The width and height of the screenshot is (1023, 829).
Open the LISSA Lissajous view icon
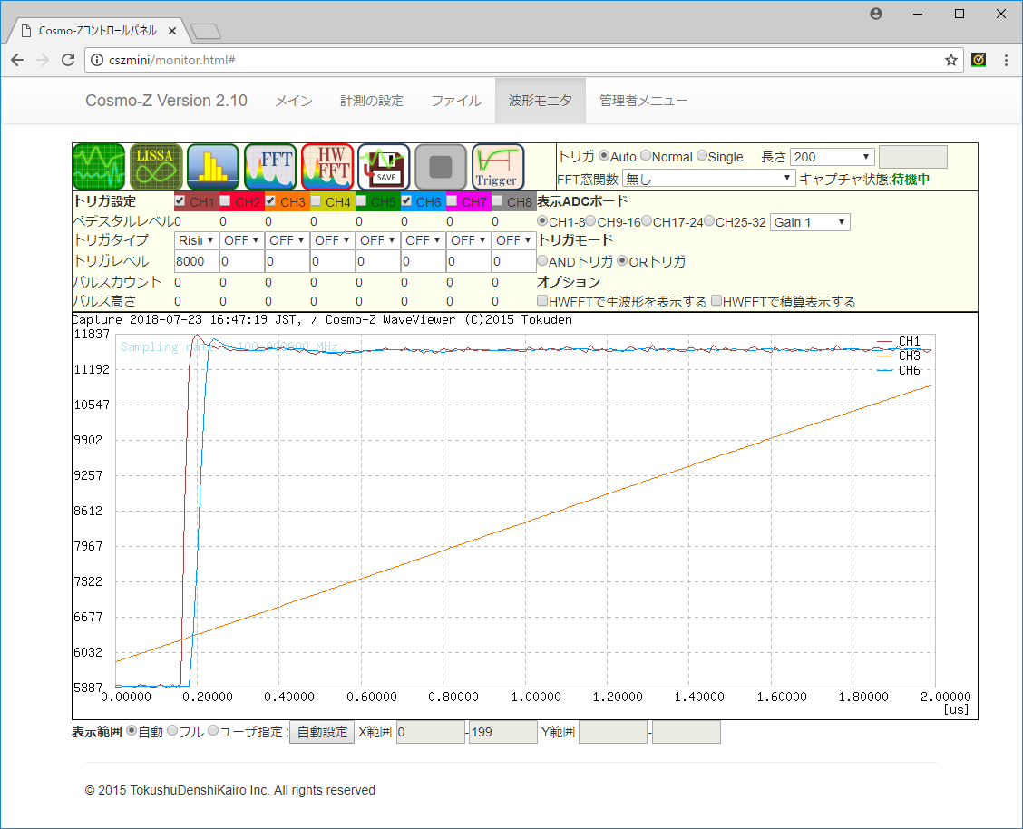pyautogui.click(x=156, y=167)
